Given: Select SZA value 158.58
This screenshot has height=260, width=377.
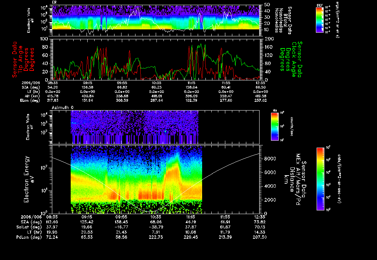Looking at the screenshot, I should tap(87, 87).
